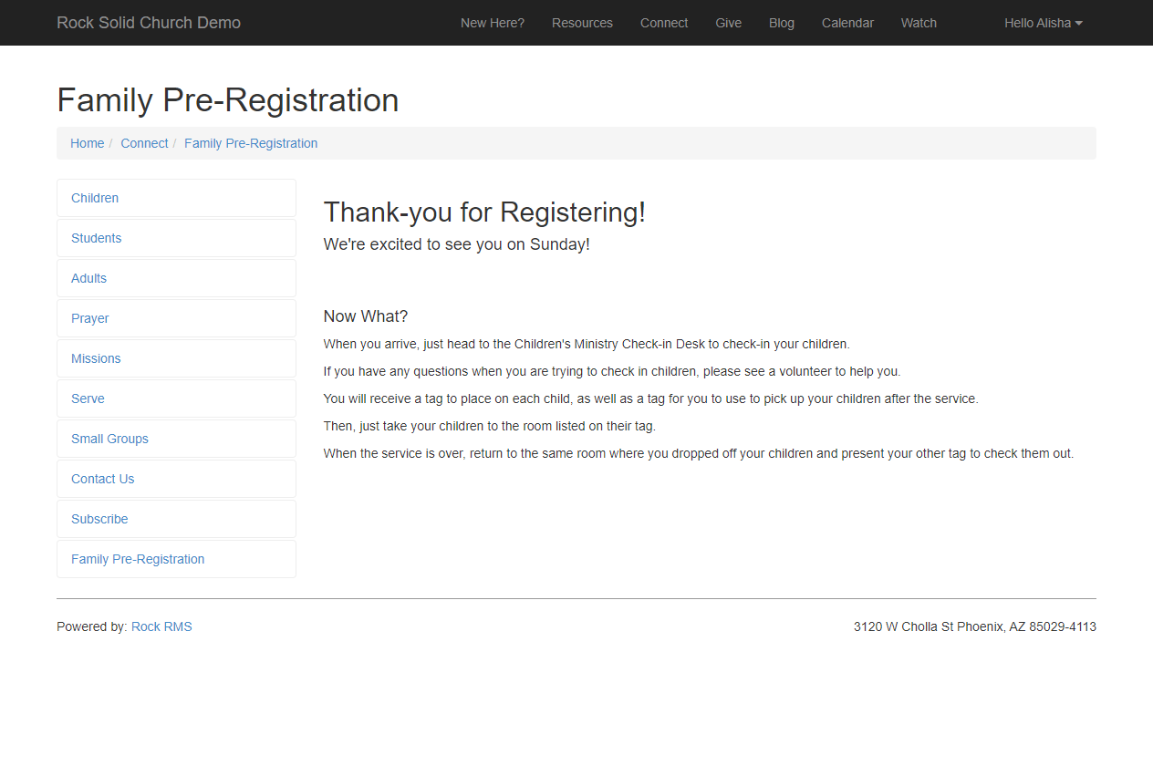The image size is (1153, 766).
Task: Click the church address in the footer
Action: (x=975, y=626)
